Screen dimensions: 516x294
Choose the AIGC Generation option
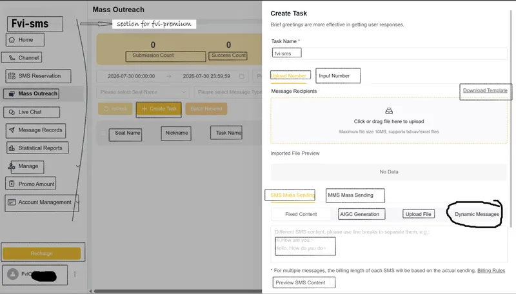tap(360, 214)
